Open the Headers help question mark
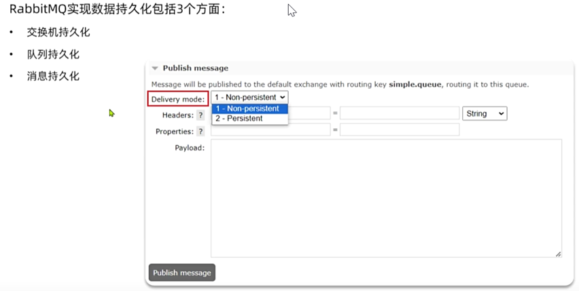Screen dimensions: 579x291 pos(200,115)
